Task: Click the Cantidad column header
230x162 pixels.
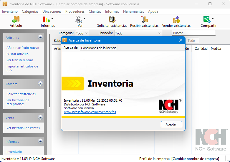Action: pyautogui.click(x=201, y=49)
